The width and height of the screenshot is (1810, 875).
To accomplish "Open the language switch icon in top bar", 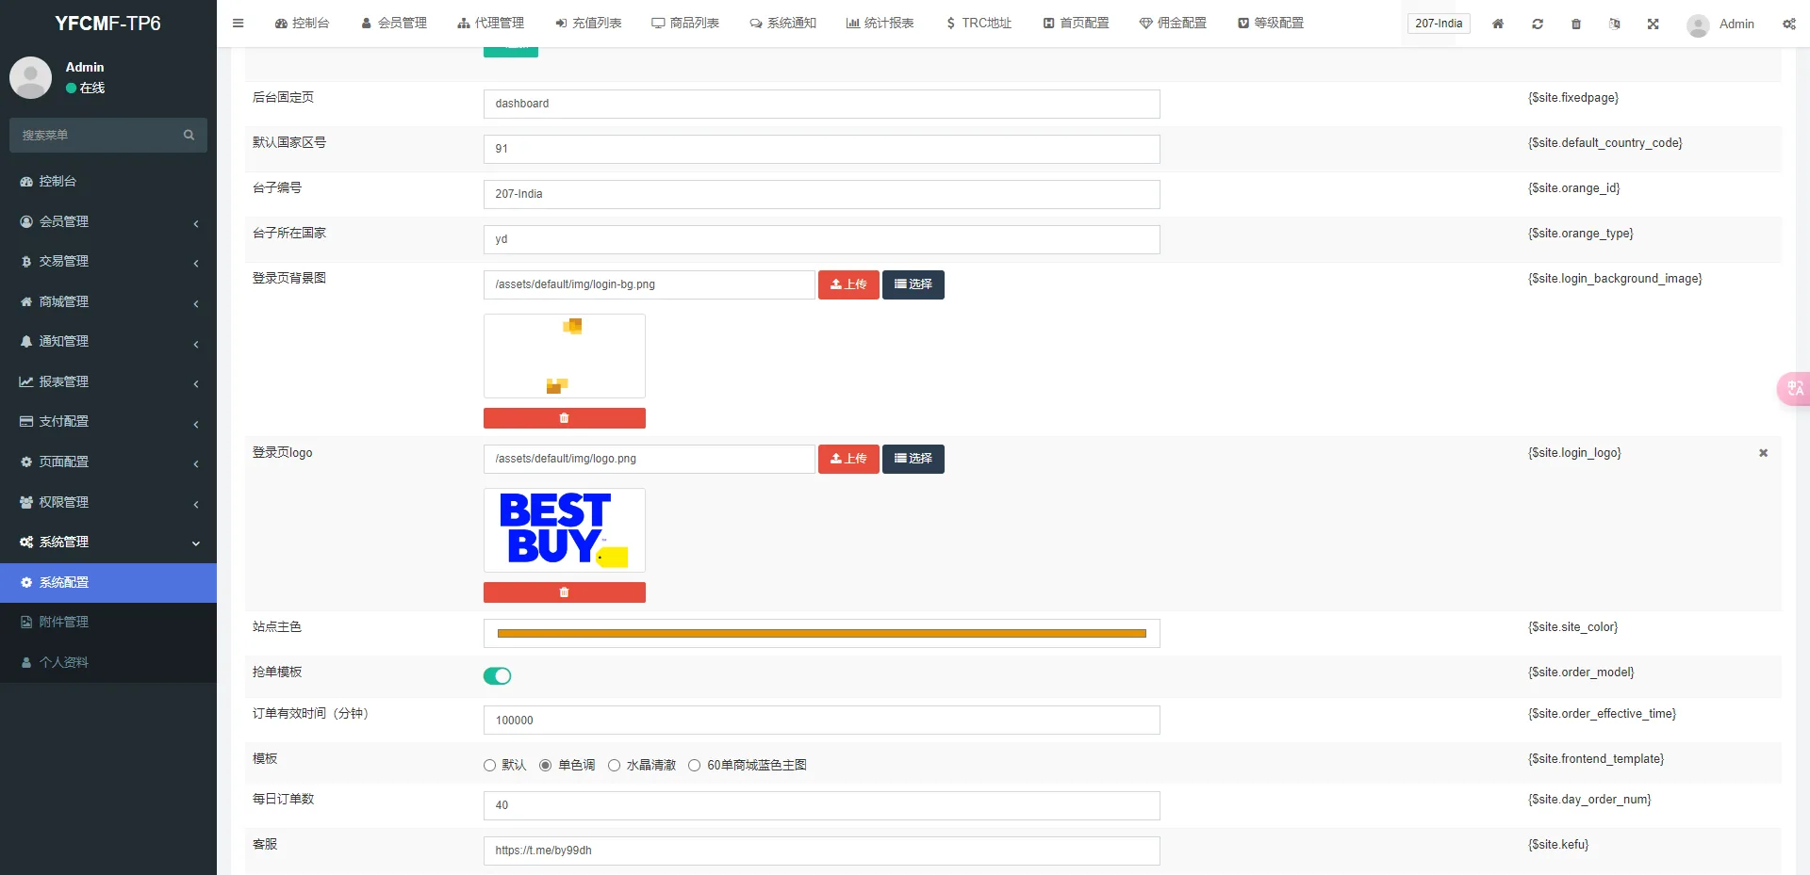I will click(x=1615, y=24).
